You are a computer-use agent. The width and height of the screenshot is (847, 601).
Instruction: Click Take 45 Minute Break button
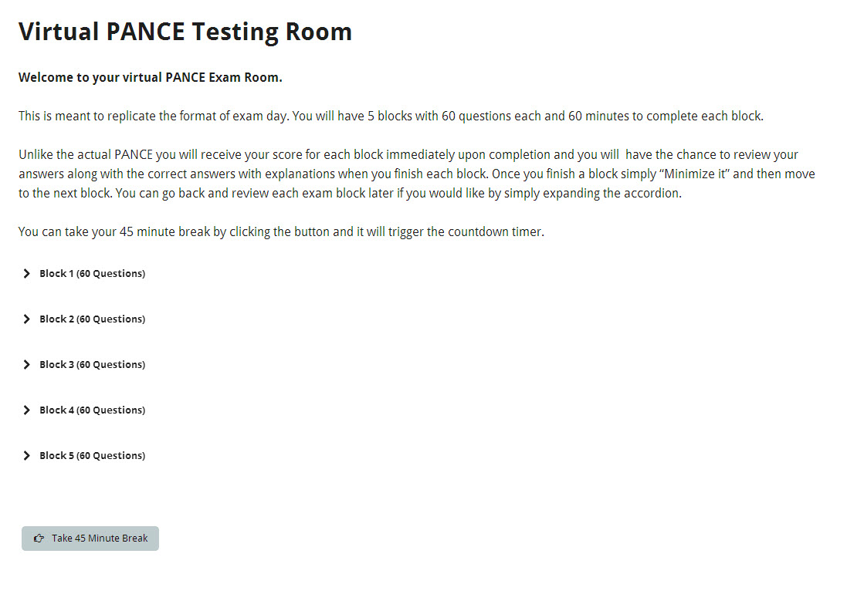(x=90, y=539)
